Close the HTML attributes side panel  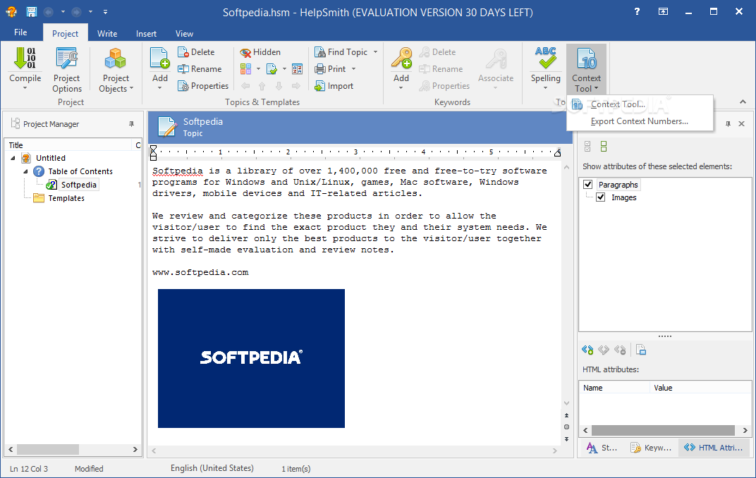click(741, 124)
